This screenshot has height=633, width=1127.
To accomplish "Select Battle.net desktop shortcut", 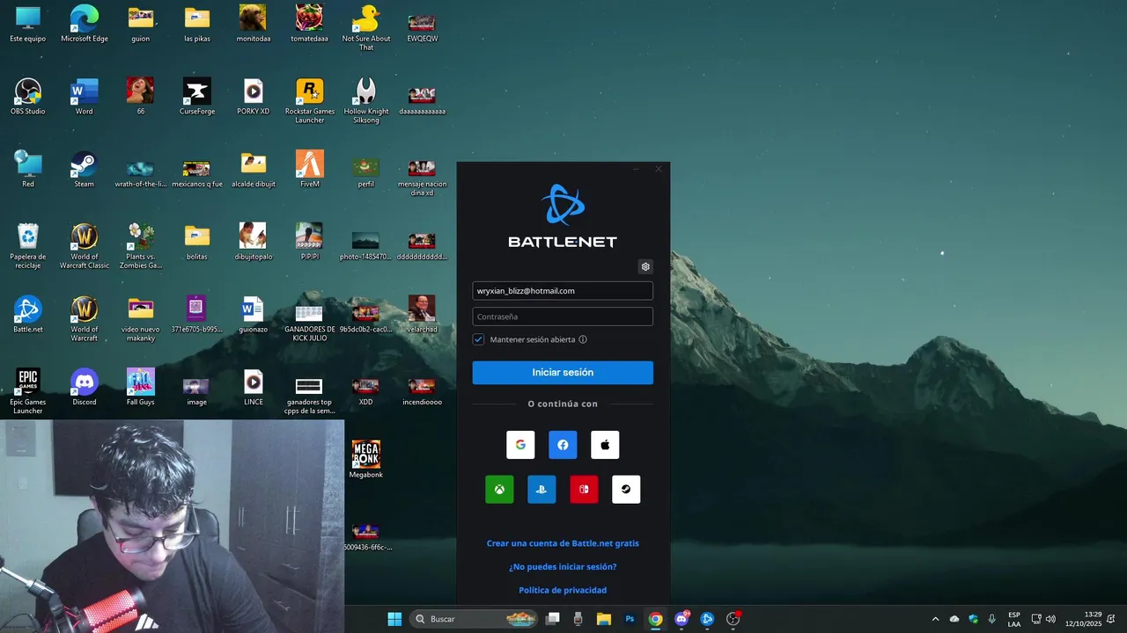I will 28,315.
